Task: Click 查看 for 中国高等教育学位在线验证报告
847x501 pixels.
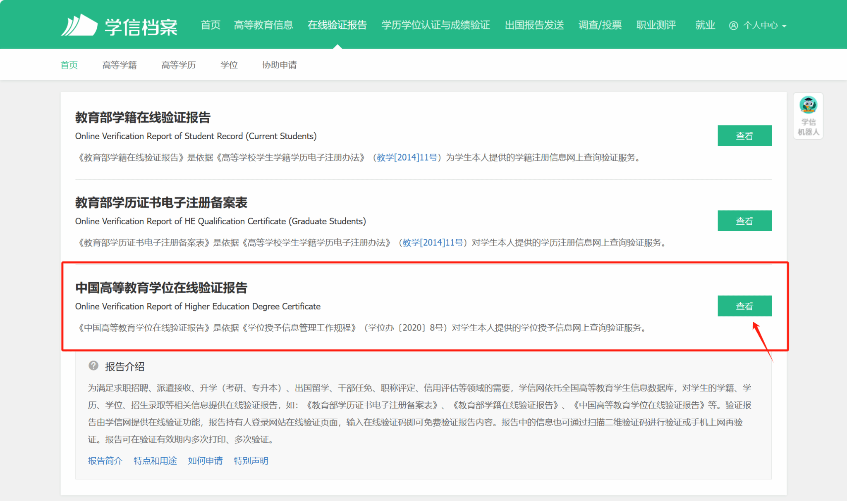Action: [x=744, y=306]
